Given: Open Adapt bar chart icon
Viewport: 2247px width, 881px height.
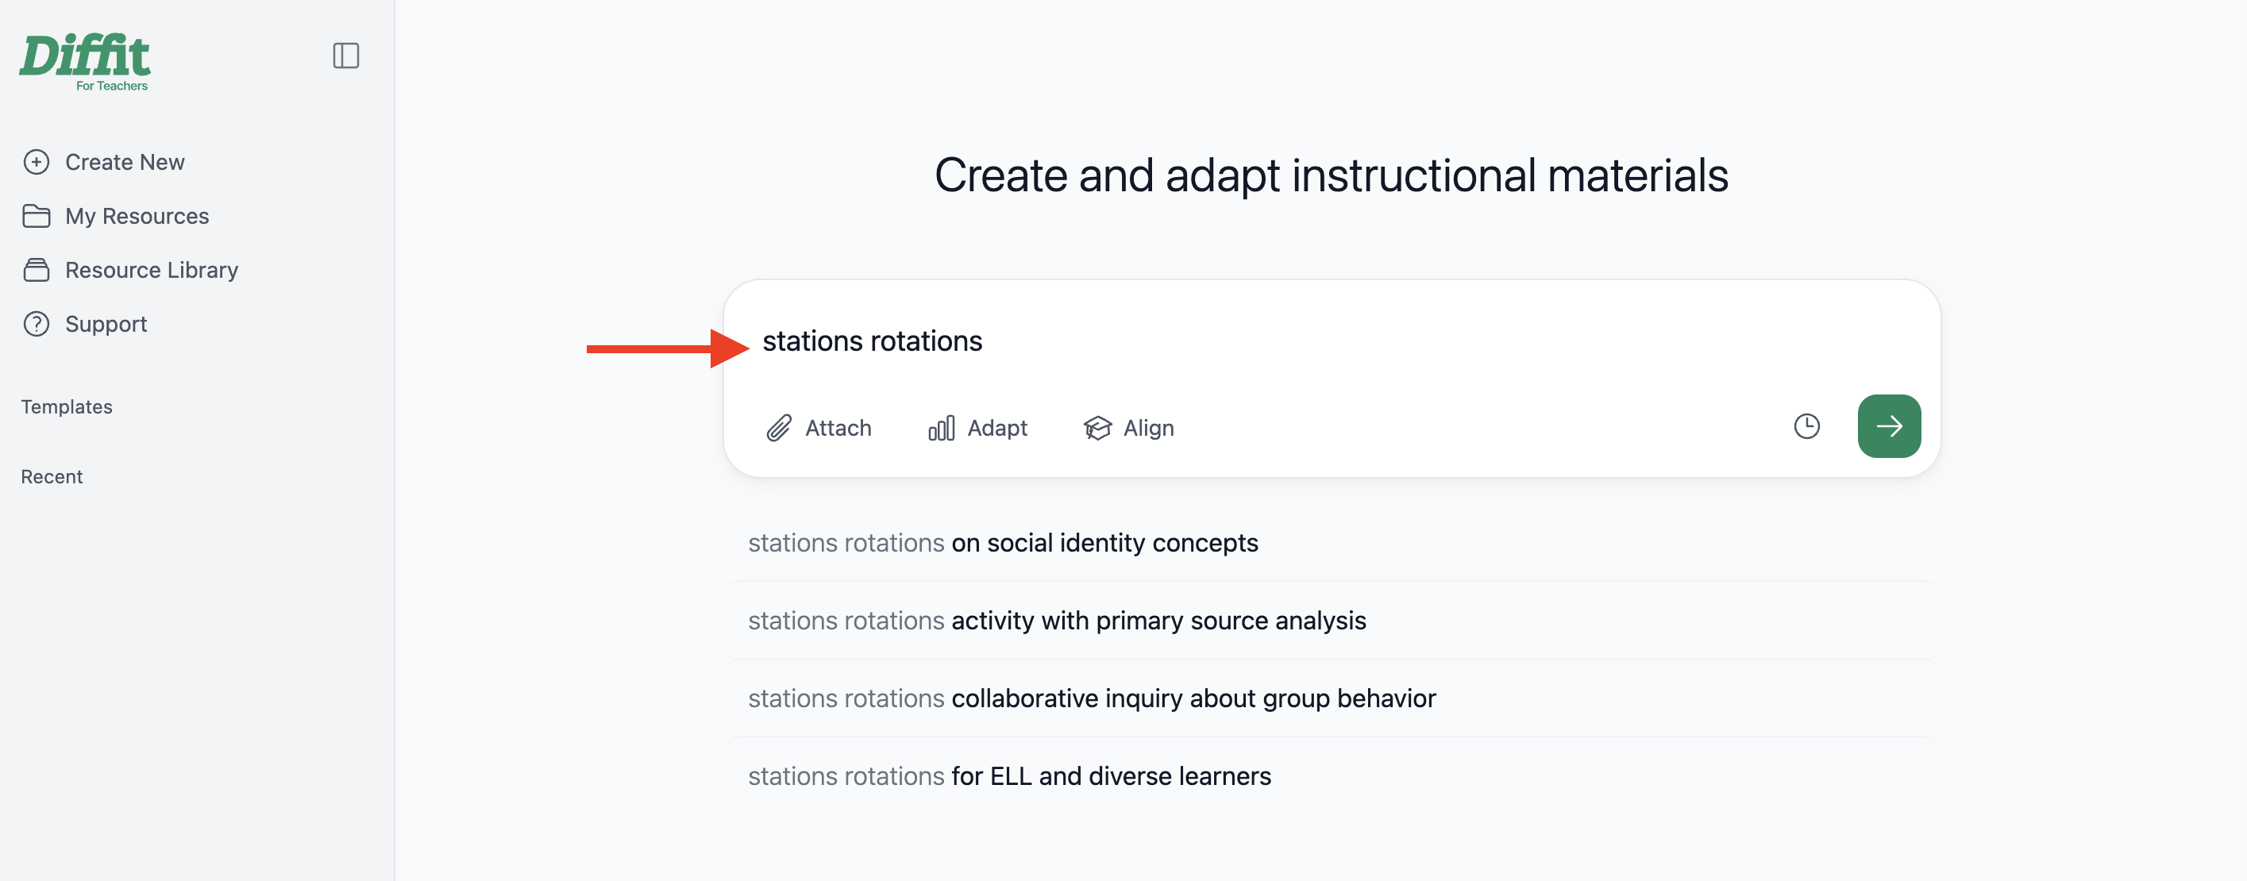Looking at the screenshot, I should [x=941, y=429].
